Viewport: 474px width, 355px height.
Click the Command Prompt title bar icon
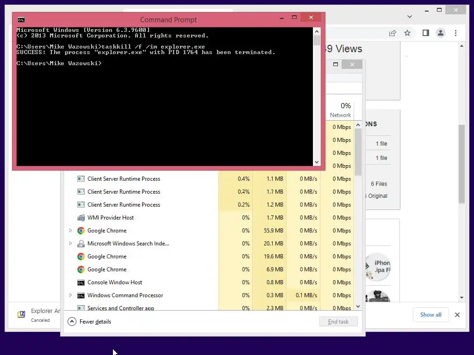click(21, 20)
